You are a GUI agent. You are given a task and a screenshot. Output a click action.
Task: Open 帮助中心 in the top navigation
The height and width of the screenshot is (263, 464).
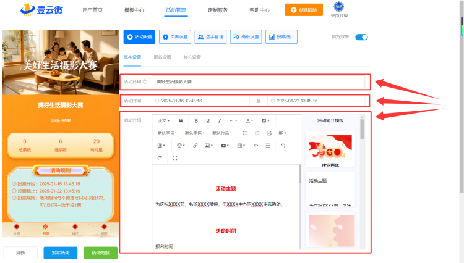(259, 10)
